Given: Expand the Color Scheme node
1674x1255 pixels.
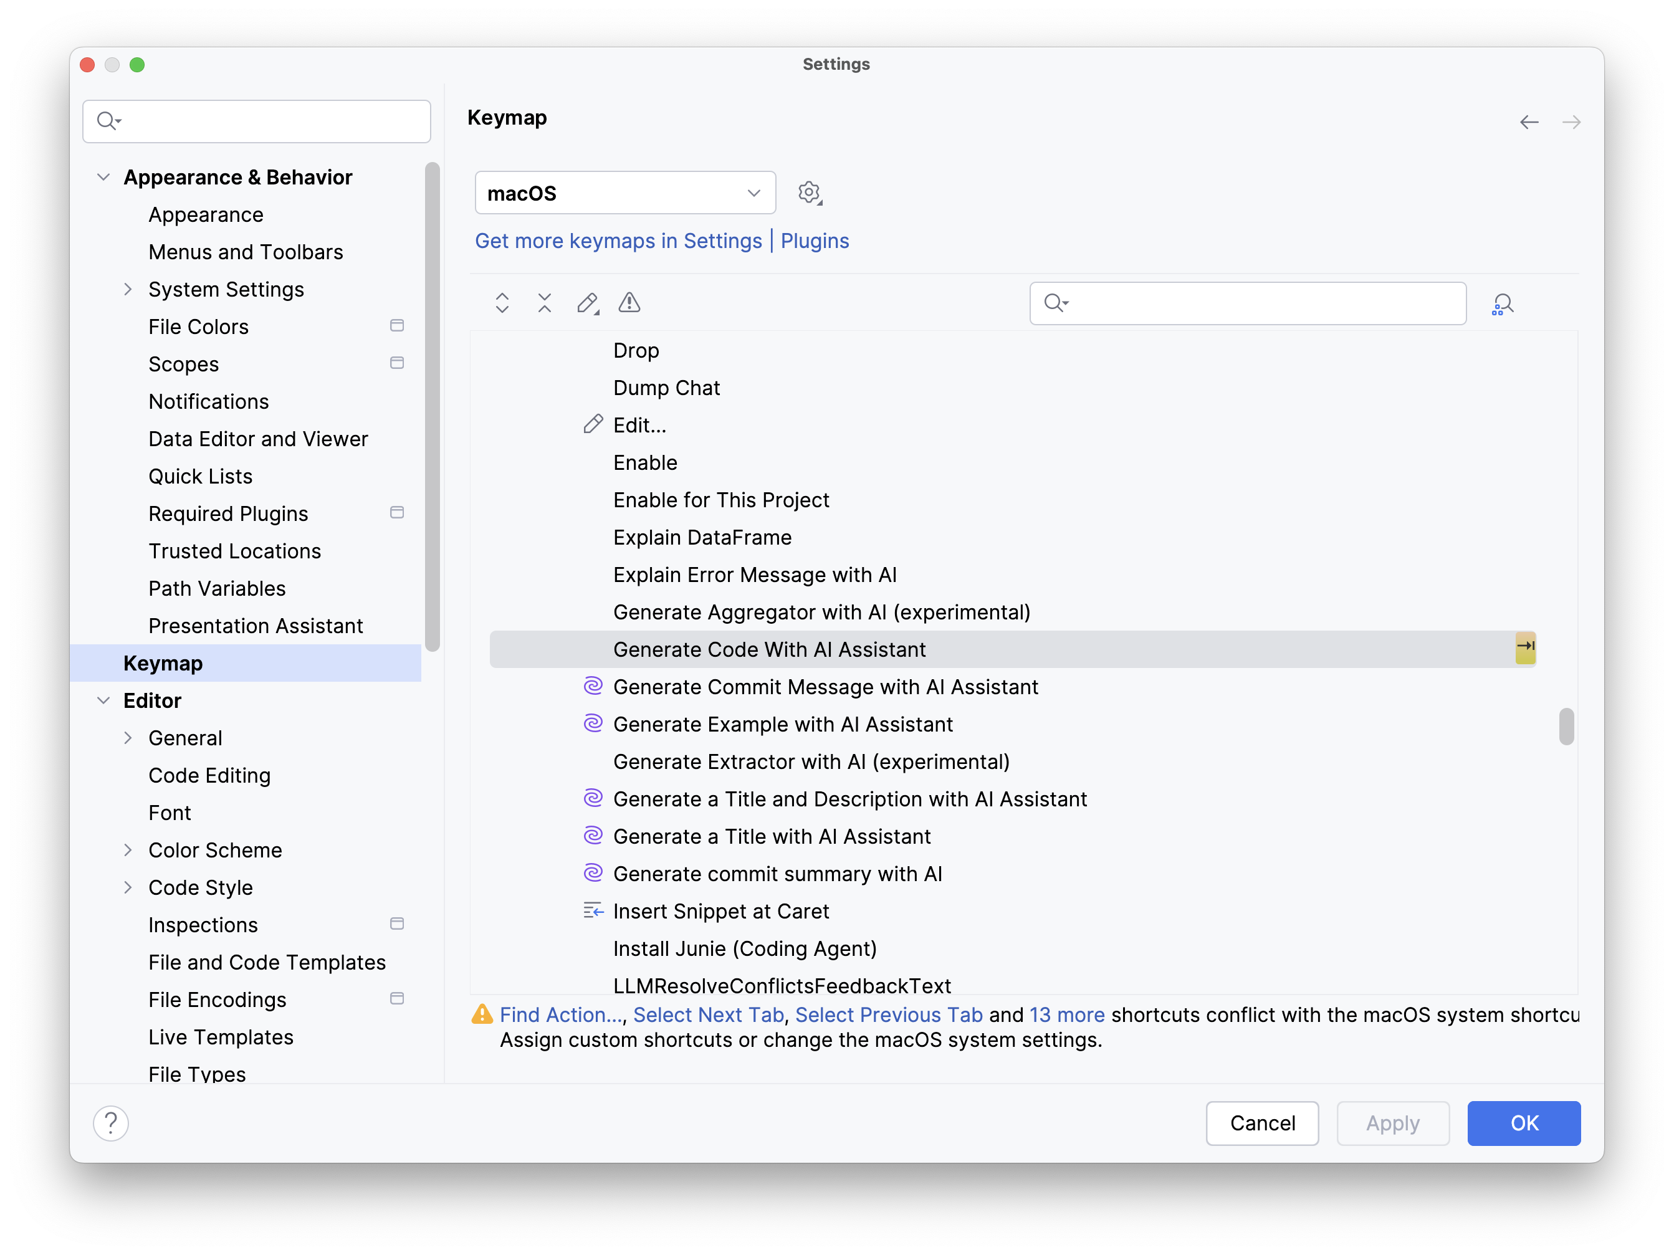Looking at the screenshot, I should tap(128, 849).
